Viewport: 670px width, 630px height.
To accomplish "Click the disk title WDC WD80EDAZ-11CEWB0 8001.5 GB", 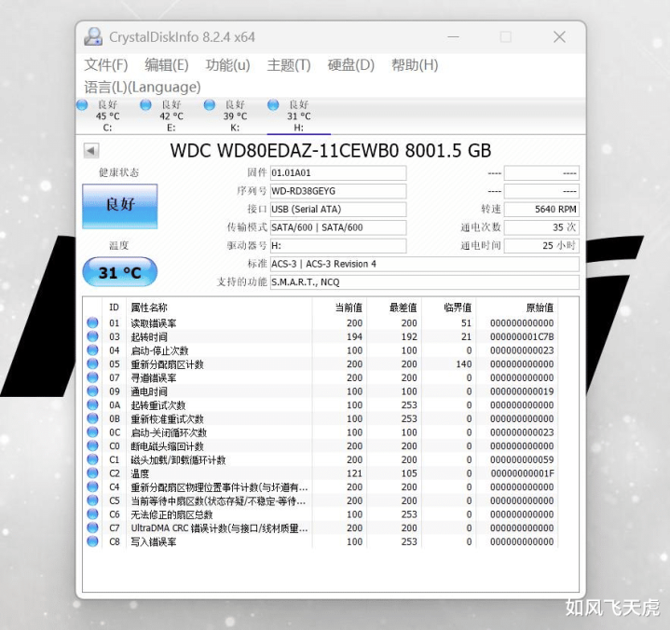I will point(330,150).
